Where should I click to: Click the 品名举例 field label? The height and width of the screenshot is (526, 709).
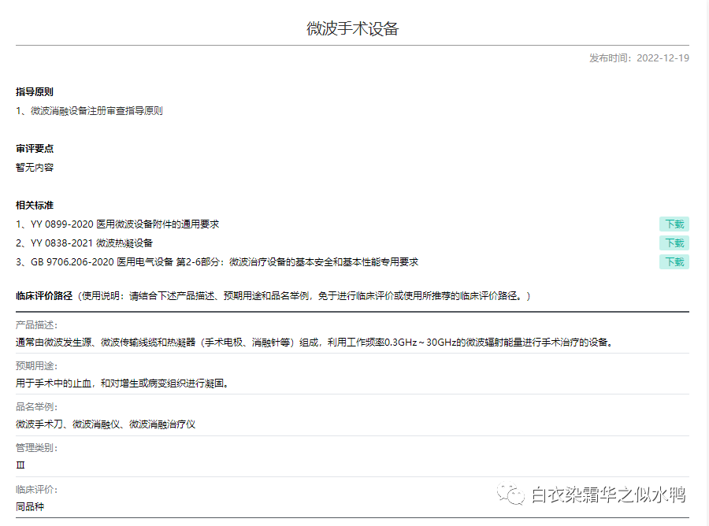tap(36, 406)
